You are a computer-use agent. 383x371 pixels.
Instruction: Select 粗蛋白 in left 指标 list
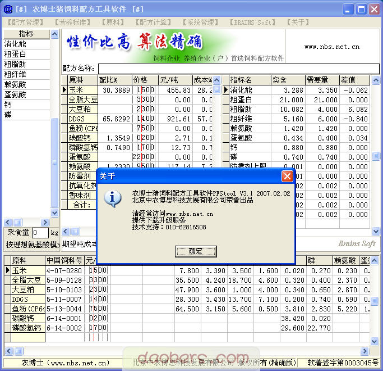pyautogui.click(x=26, y=54)
